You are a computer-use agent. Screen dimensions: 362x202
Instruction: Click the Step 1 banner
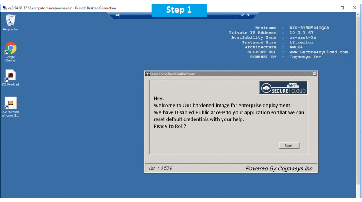(179, 10)
